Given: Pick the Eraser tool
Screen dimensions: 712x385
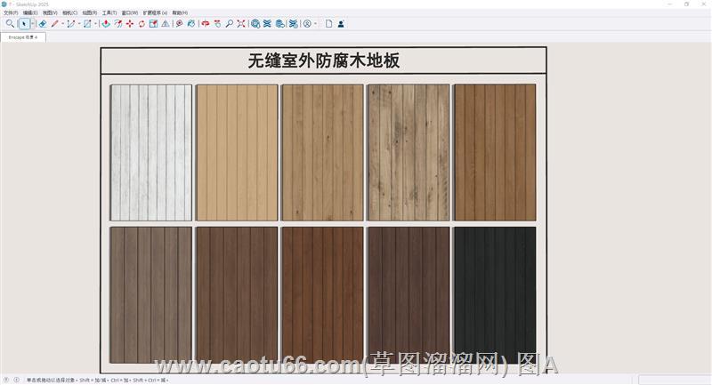Looking at the screenshot, I should pos(43,24).
